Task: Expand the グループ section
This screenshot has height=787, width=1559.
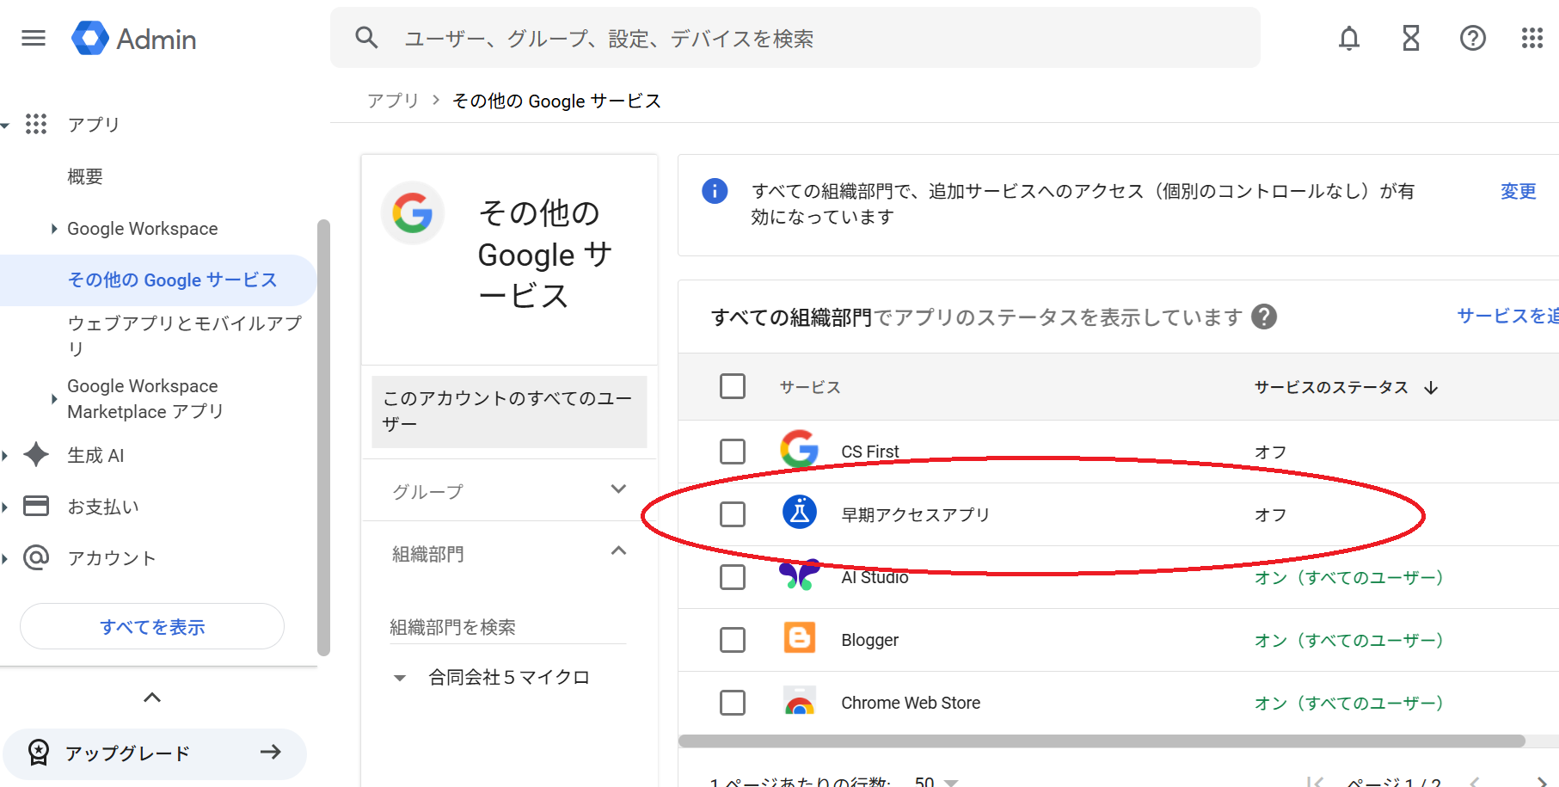Action: (x=617, y=490)
